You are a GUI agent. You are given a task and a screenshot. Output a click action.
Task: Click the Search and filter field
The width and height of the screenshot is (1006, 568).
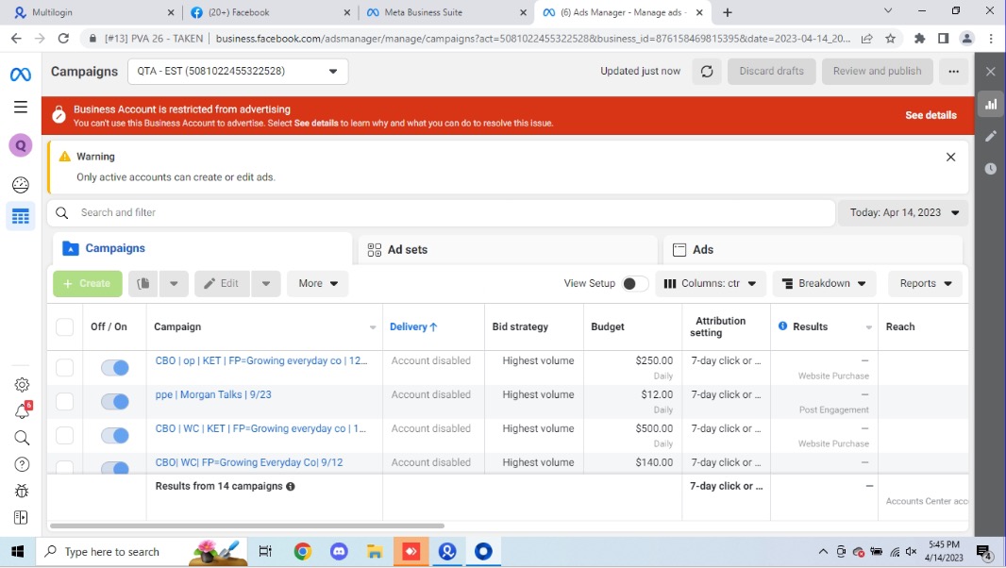coord(442,212)
